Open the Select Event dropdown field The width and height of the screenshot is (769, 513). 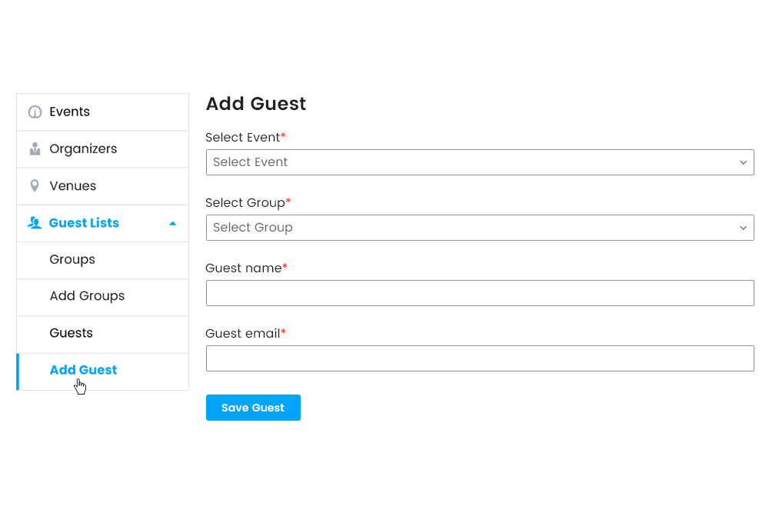coord(469,162)
